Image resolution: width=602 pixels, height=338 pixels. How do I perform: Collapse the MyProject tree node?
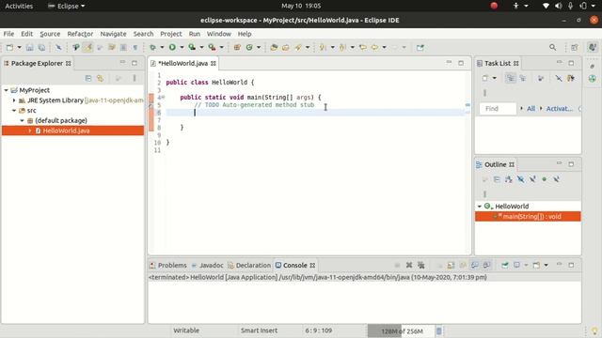(x=7, y=90)
